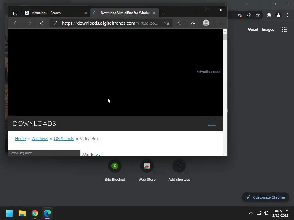294x220 pixels.
Task: Click the DOWNLOADS site logo
Action: tap(34, 124)
